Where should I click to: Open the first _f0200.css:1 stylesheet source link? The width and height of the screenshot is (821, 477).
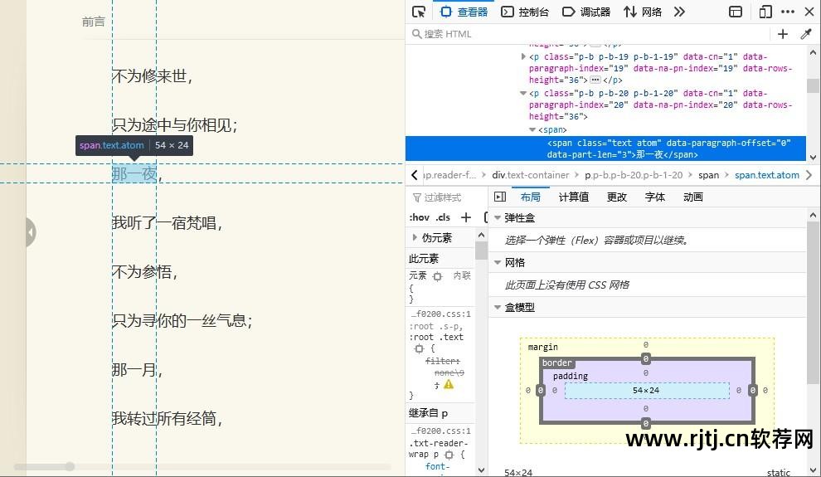coord(440,314)
